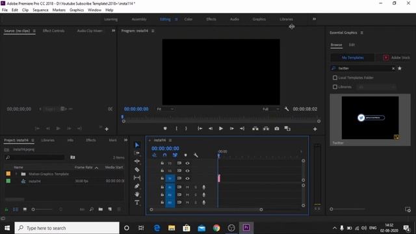Click Go to Out in Program monitor
The width and height of the screenshot is (416, 234).
pyautogui.click(x=242, y=129)
